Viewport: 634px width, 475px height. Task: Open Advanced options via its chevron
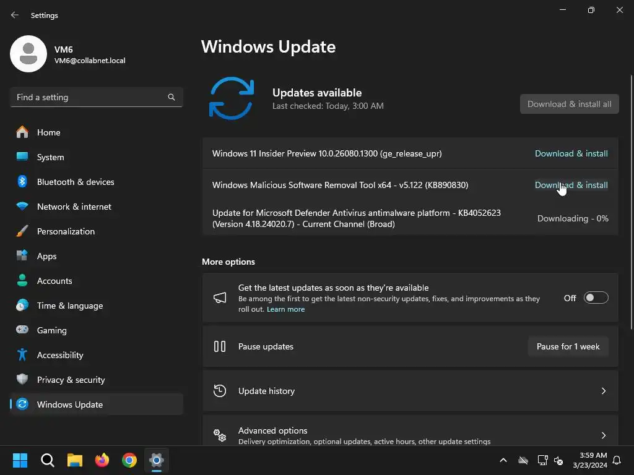(x=603, y=435)
